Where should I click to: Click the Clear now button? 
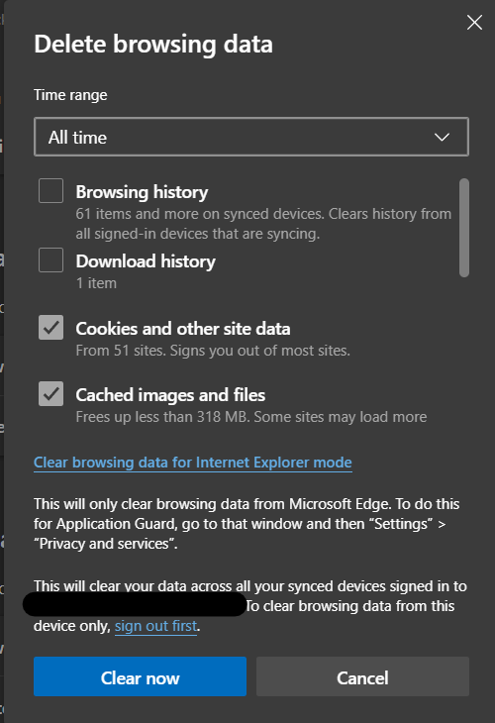point(141,676)
